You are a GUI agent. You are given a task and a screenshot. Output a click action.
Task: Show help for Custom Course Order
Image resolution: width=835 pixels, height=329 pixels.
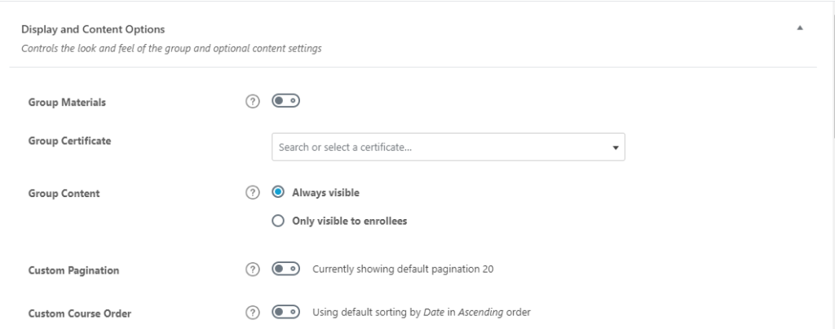click(x=253, y=313)
